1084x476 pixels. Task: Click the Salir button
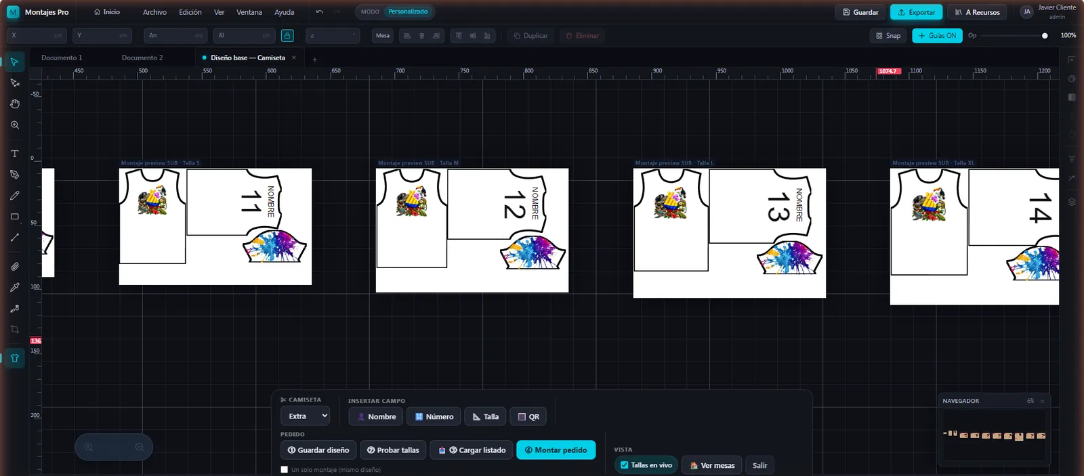[760, 465]
